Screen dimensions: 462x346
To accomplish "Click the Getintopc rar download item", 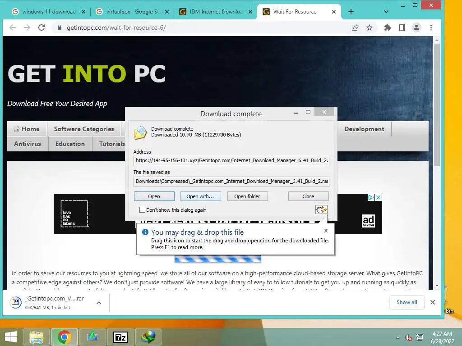I will 55,302.
